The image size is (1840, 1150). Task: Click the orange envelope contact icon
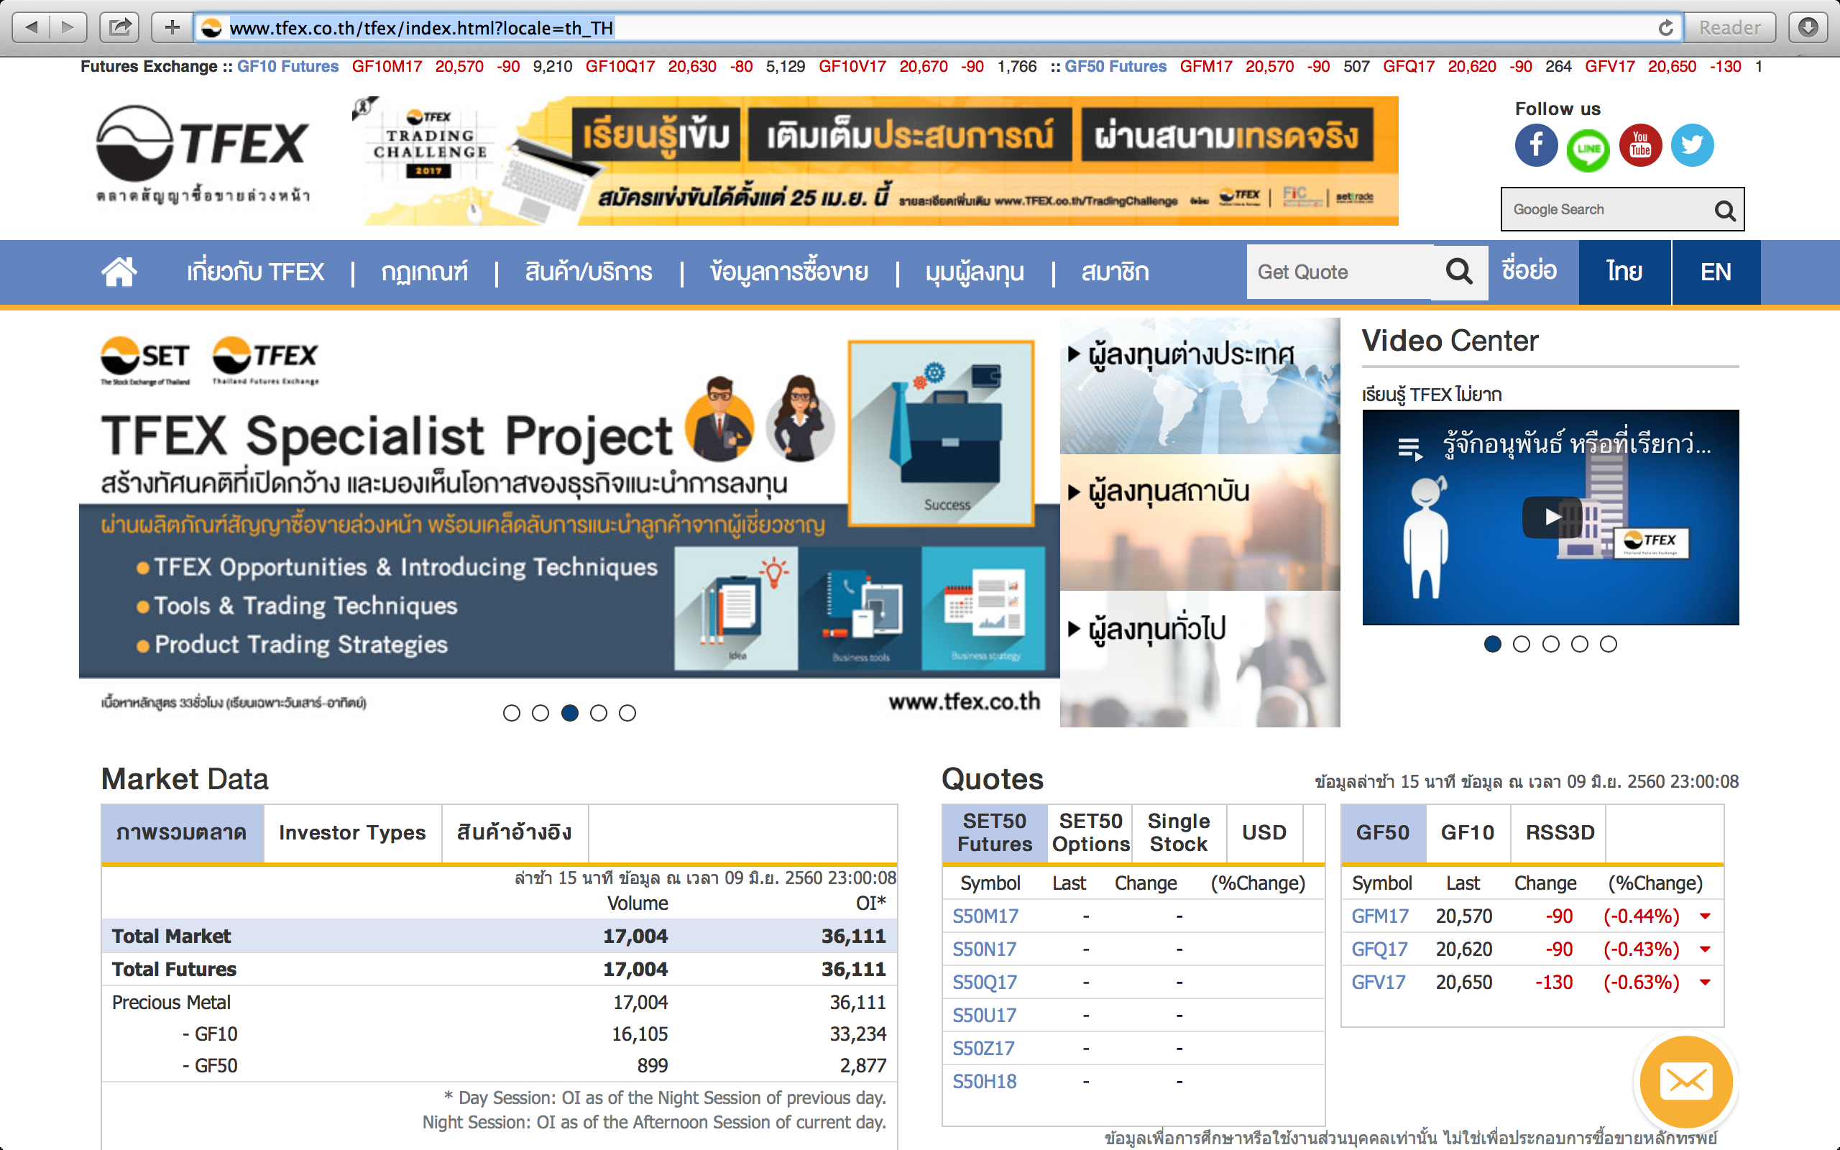coord(1685,1081)
